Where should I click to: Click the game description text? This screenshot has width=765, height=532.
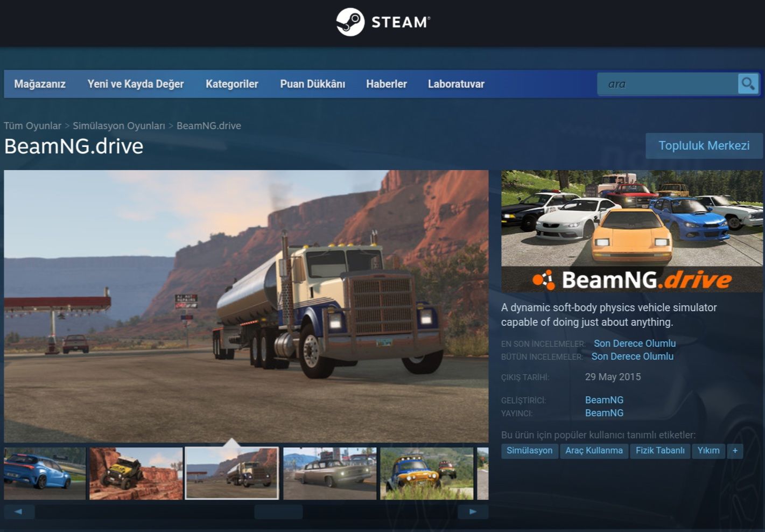coord(609,315)
